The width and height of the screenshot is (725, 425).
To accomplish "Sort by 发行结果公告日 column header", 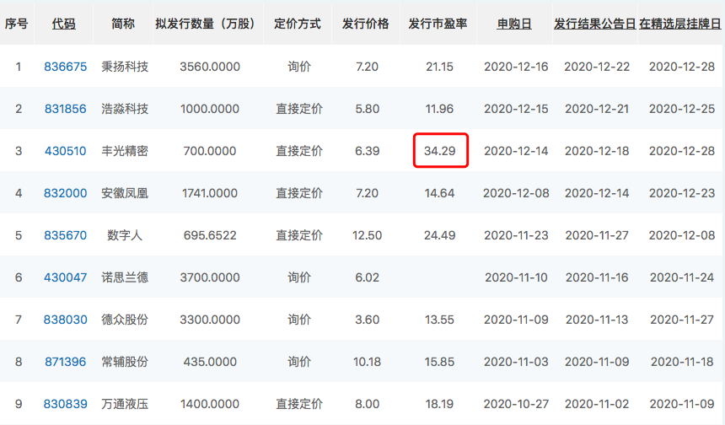I will click(594, 24).
